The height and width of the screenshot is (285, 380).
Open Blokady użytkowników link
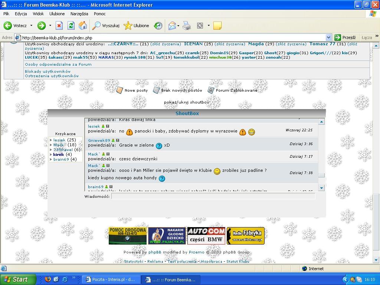click(x=48, y=72)
